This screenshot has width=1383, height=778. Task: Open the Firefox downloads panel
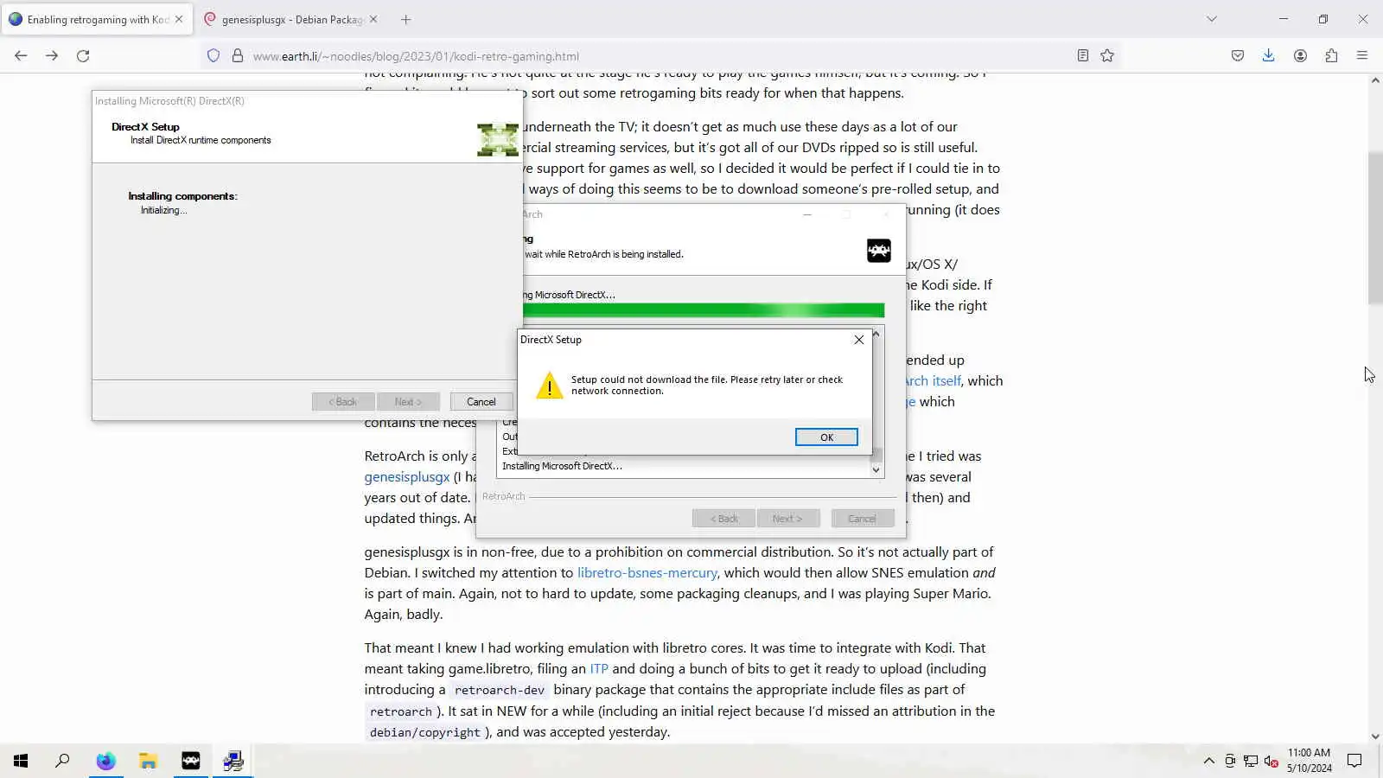click(1268, 56)
